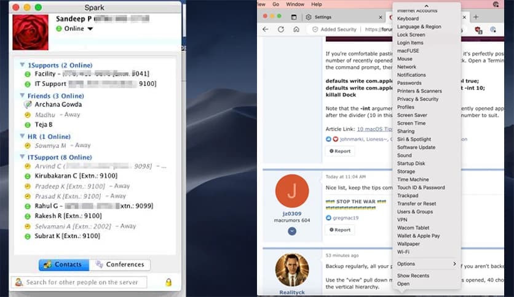Collapse the Friends contact group
514x297 pixels.
pyautogui.click(x=22, y=96)
